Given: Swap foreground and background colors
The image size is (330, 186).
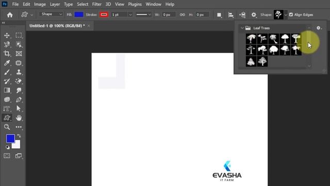Looking at the screenshot, I should coord(19,136).
